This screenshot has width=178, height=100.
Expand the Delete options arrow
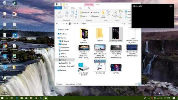[x=98, y=12]
